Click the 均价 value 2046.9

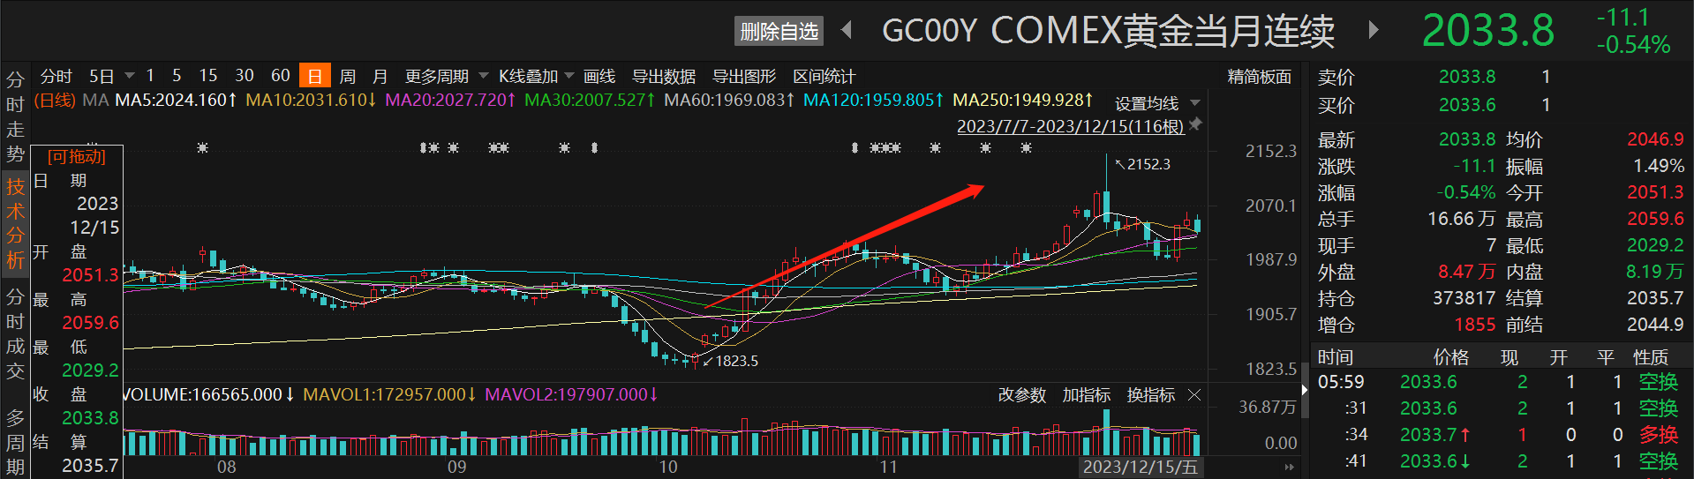(1655, 139)
